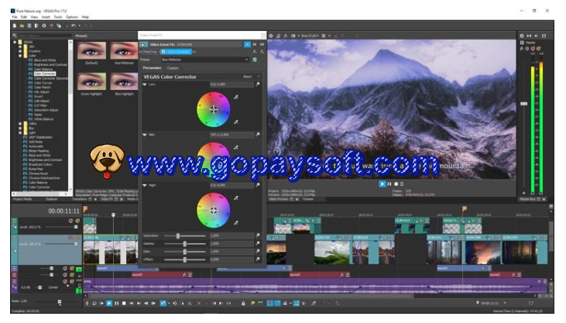Select Color Curves effect in tree

(43, 83)
